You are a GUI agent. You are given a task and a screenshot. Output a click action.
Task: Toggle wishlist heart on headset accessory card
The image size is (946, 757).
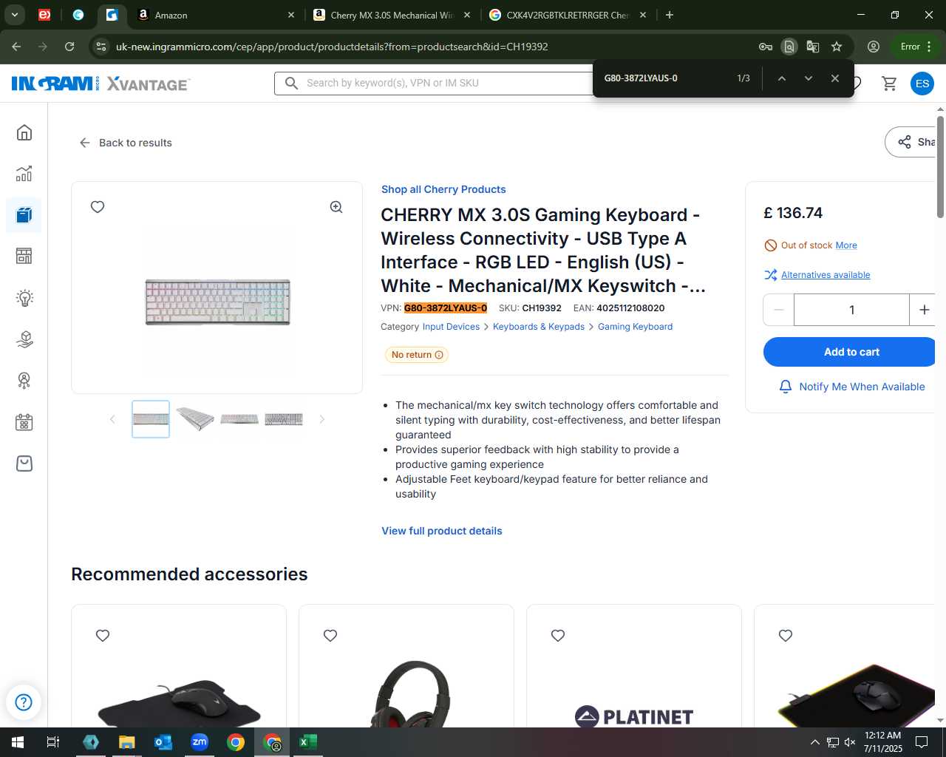(x=330, y=636)
